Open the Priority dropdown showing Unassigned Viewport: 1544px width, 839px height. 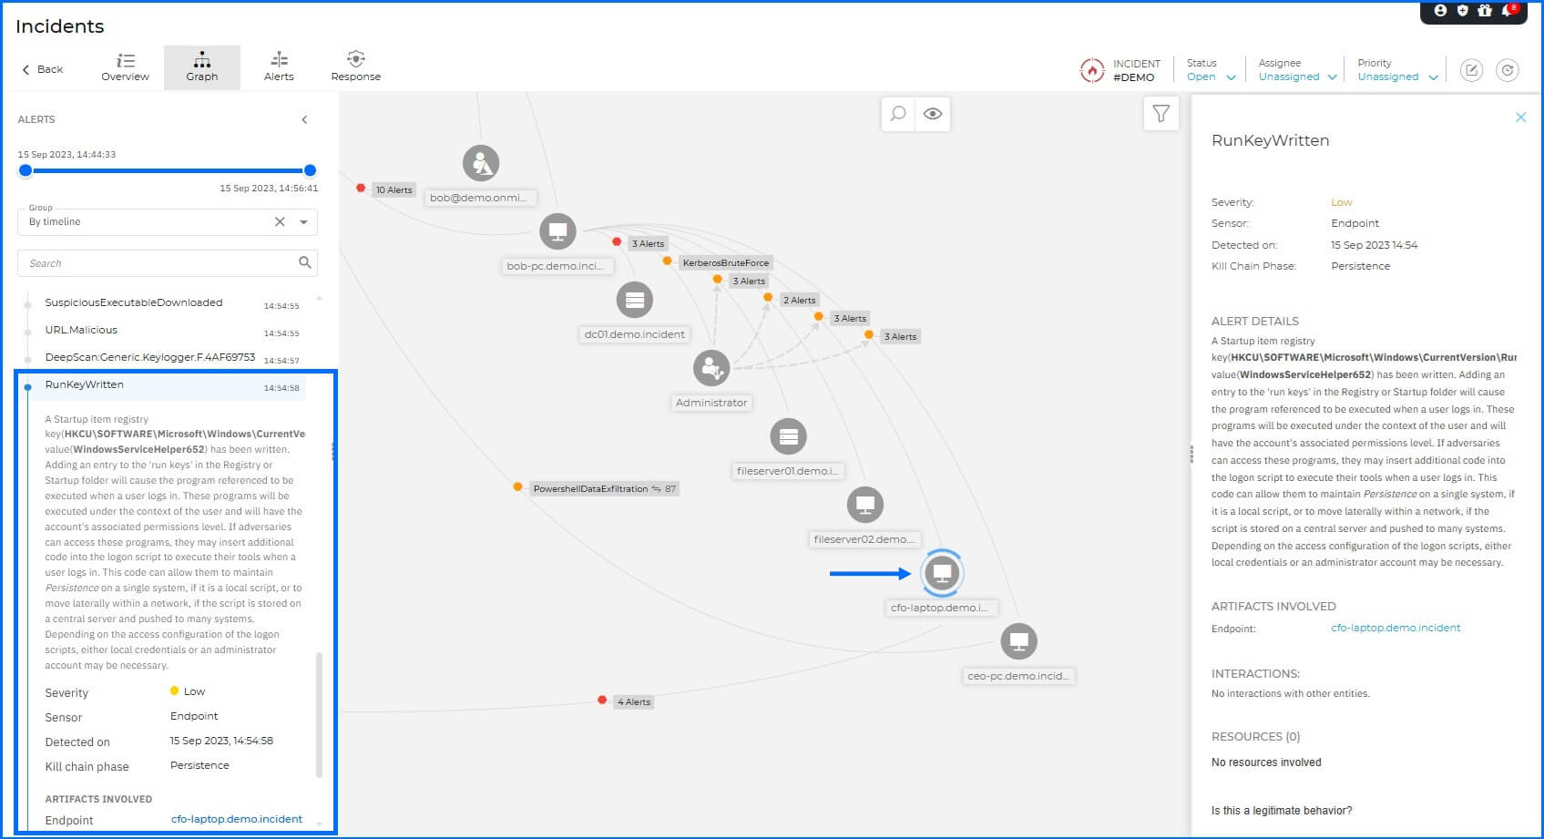click(1394, 77)
